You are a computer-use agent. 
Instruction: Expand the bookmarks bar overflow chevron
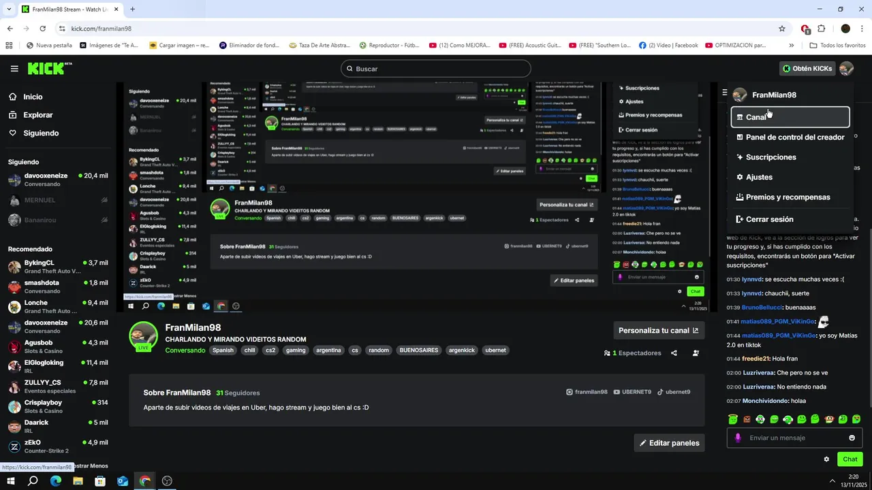pos(791,46)
